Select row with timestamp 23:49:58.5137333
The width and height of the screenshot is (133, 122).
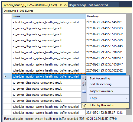click(64, 28)
